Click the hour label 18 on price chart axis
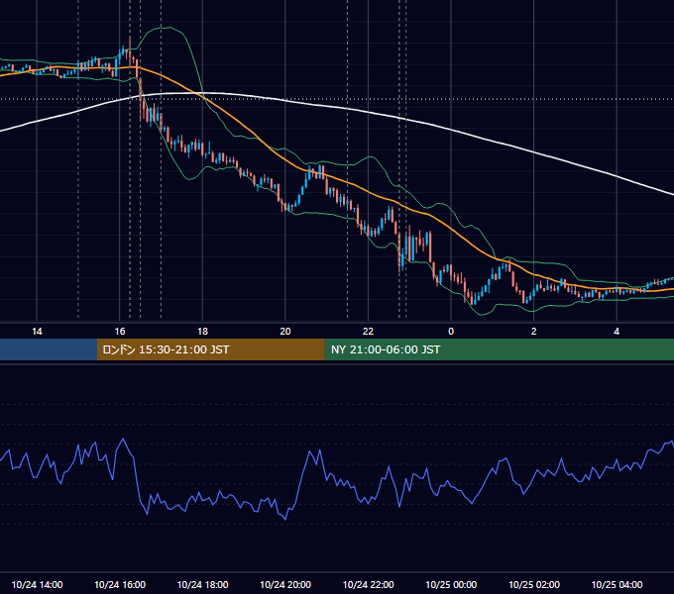This screenshot has height=594, width=674. [x=202, y=332]
